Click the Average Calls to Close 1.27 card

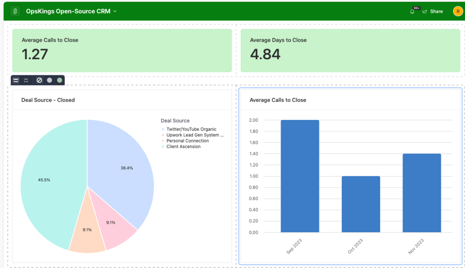[x=122, y=50]
